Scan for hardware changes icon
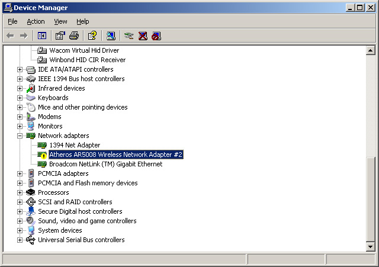 pyautogui.click(x=111, y=36)
